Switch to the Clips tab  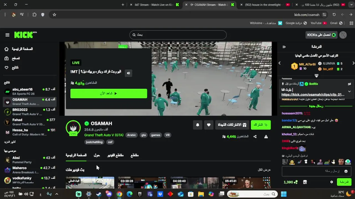pyautogui.click(x=135, y=155)
